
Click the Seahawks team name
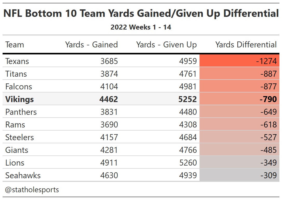pyautogui.click(x=23, y=175)
